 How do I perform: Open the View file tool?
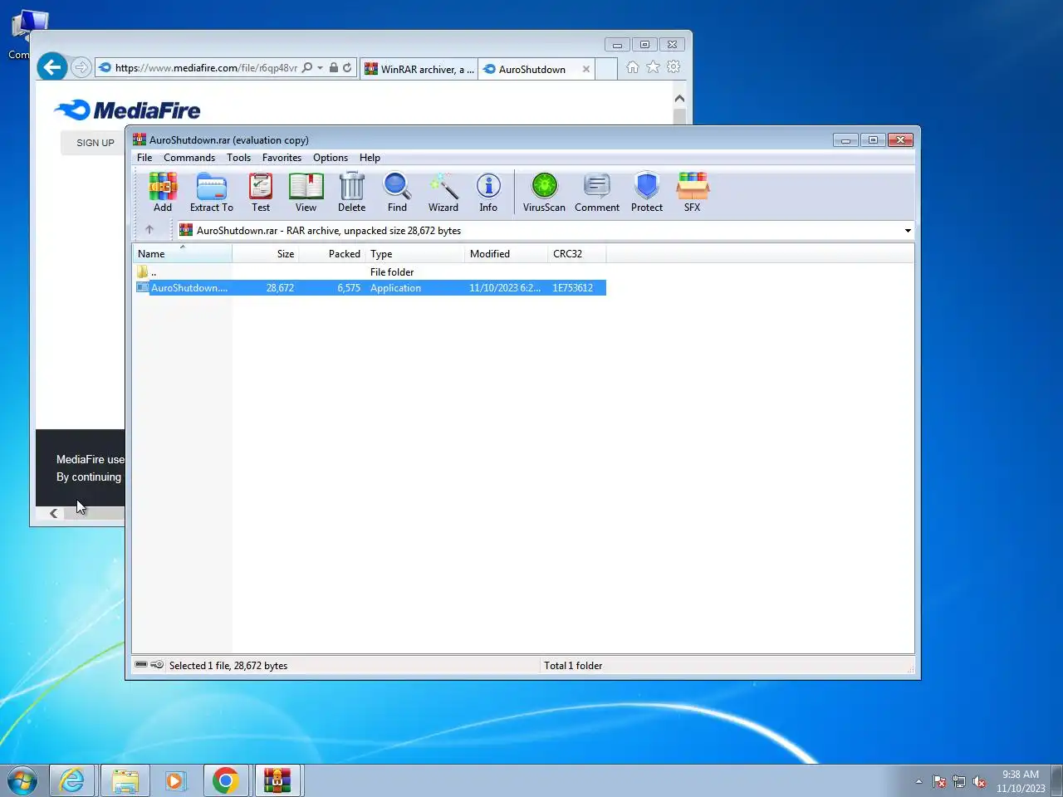click(306, 193)
